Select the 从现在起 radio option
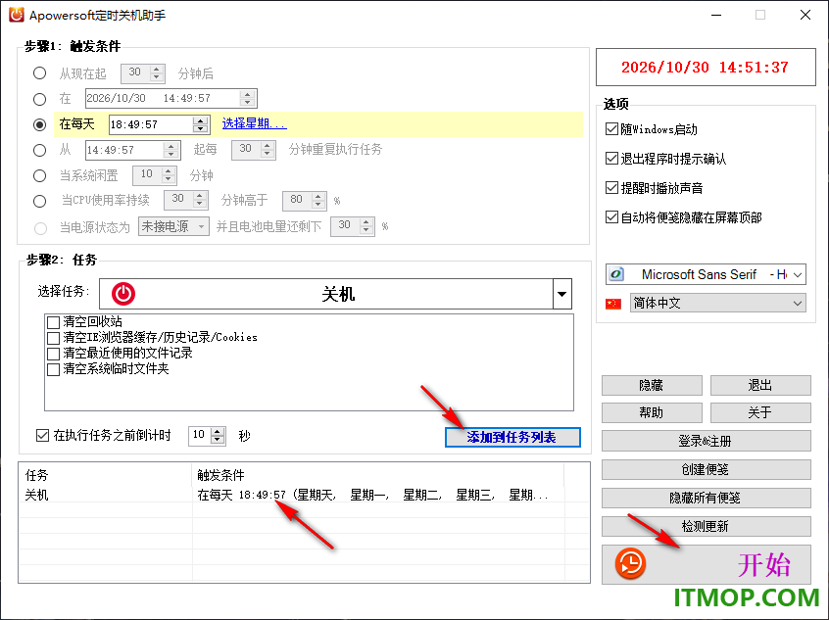This screenshot has width=829, height=620. [x=39, y=72]
